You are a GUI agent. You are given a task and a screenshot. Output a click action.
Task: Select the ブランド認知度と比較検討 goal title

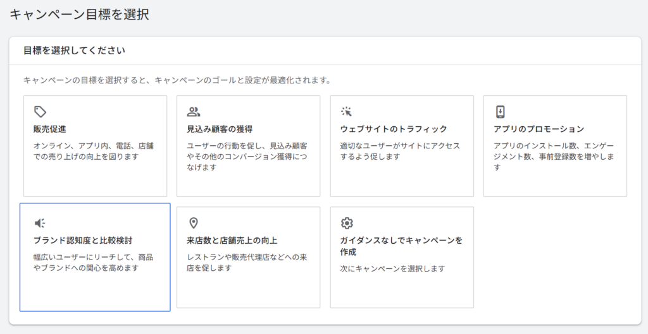[82, 241]
